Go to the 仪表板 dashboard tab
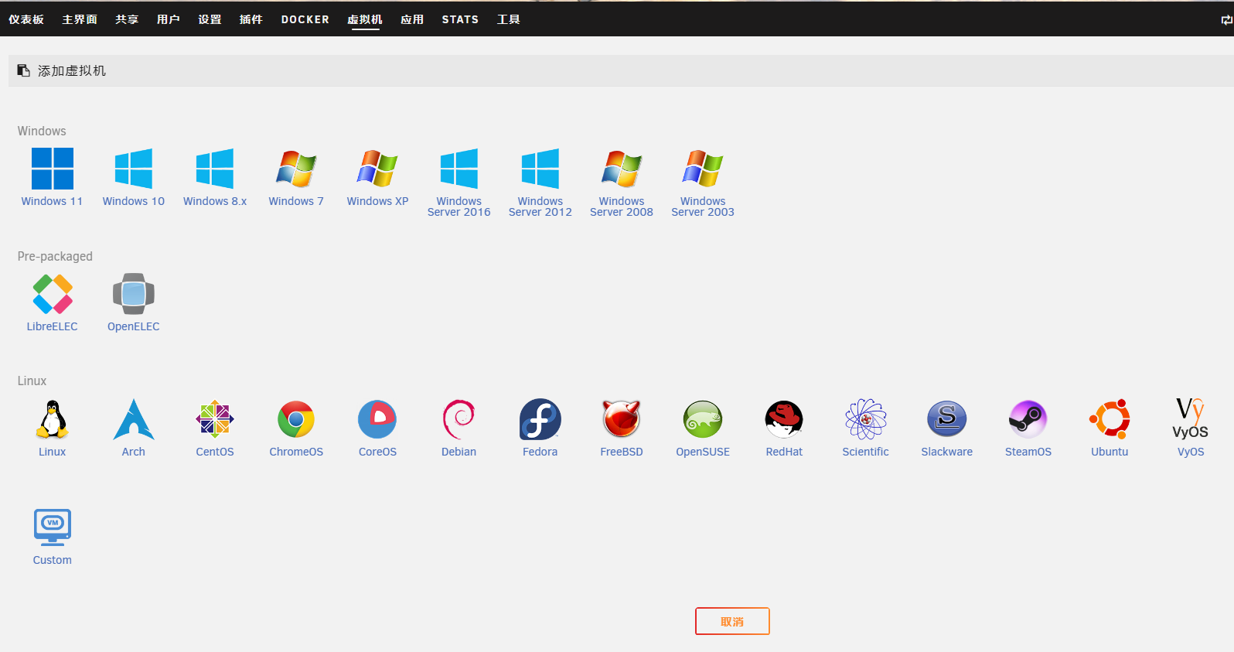Screen dimensions: 1234x652 click(x=26, y=19)
